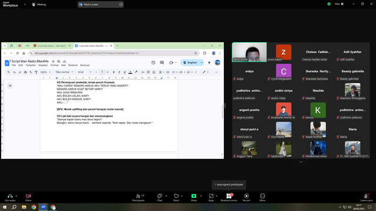Star the Script Iklan Radio Bike4life document

[53, 62]
